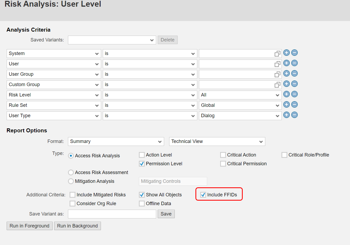Open the Format dropdown showing Summary
Viewport: 350px width, 245px height.
[116, 141]
